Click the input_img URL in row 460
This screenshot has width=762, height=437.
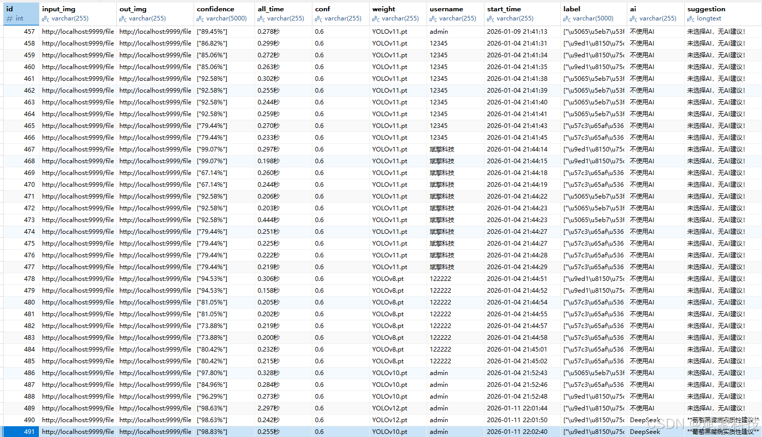[78, 67]
